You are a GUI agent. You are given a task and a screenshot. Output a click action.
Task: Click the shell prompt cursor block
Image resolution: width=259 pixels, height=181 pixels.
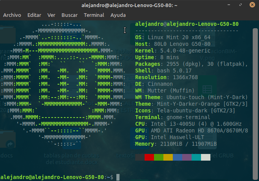[118, 177]
